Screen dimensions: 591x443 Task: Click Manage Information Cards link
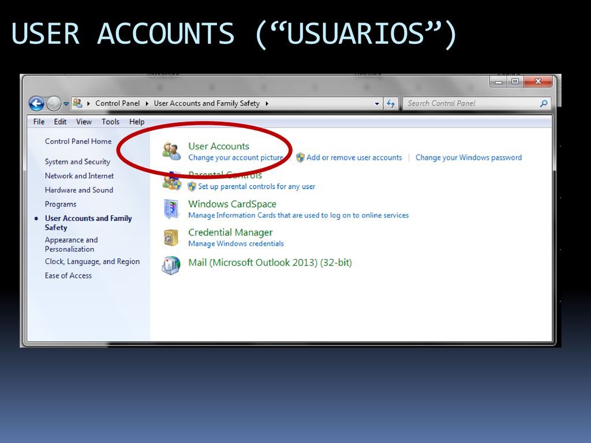298,216
